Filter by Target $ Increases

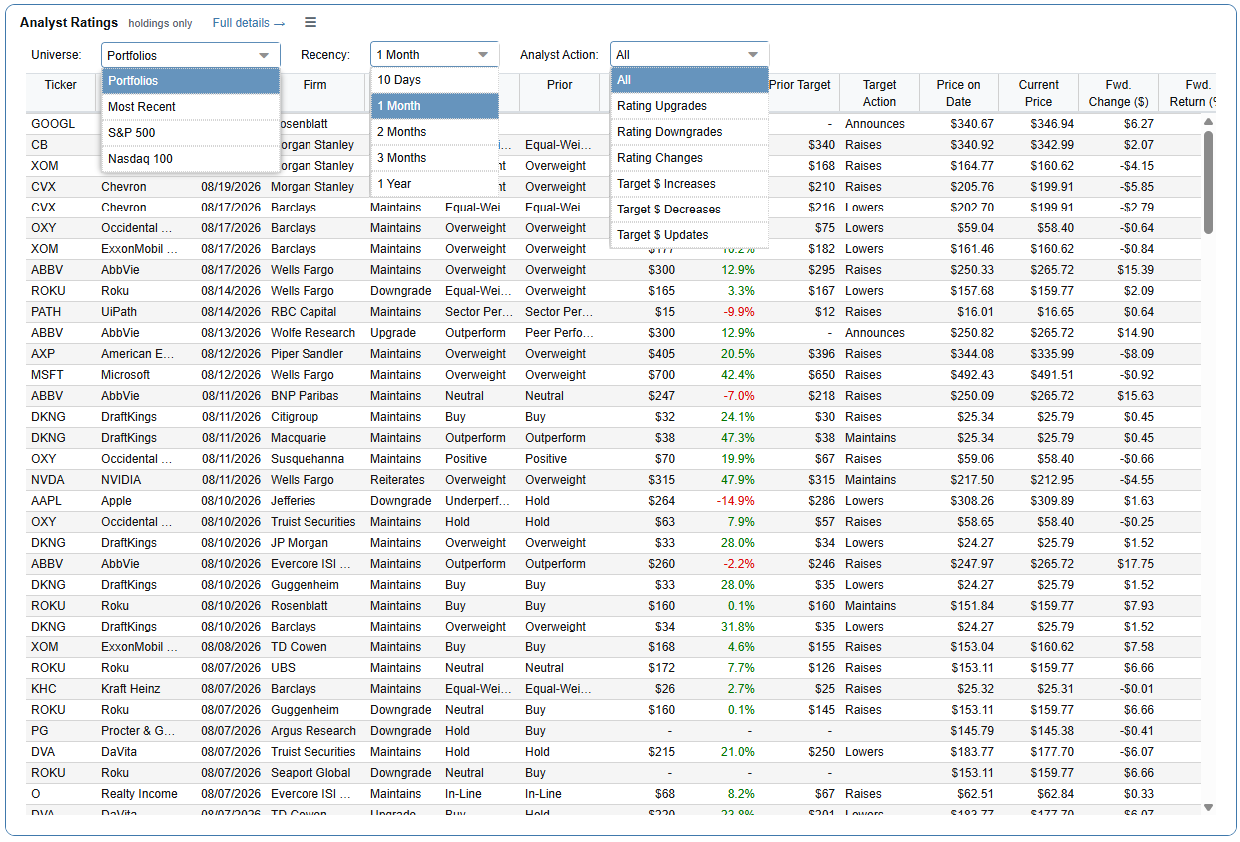tap(689, 184)
